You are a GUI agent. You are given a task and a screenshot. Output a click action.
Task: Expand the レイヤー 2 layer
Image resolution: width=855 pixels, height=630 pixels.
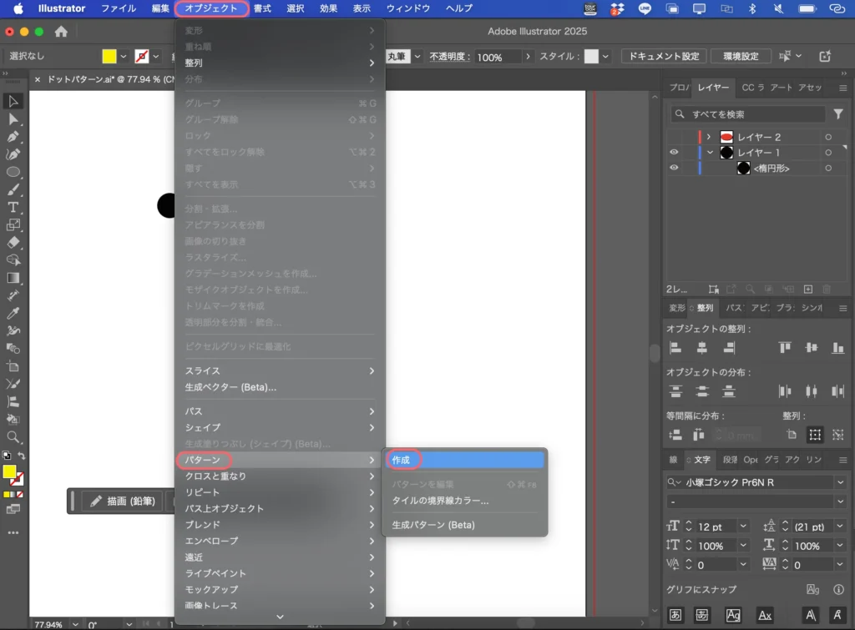point(708,137)
